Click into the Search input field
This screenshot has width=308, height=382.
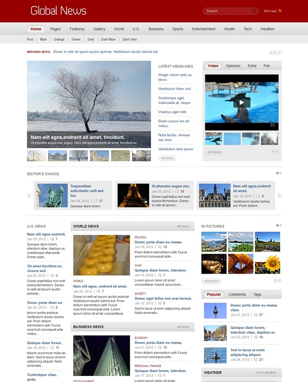pos(227,11)
